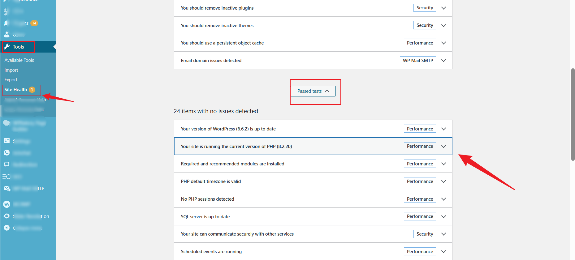The height and width of the screenshot is (260, 575).
Task: Click the Tools wrench icon
Action: pyautogui.click(x=7, y=47)
